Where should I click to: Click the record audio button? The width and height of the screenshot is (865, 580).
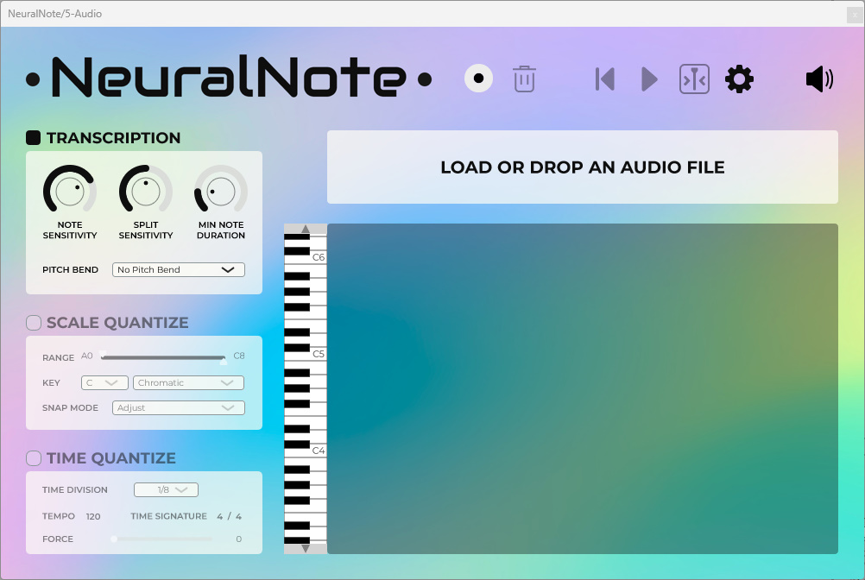pos(478,79)
